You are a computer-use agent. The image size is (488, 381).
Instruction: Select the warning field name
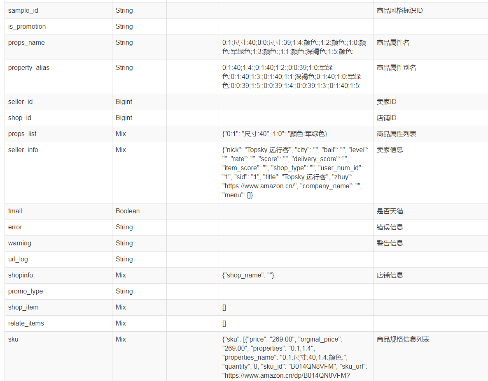(x=20, y=243)
